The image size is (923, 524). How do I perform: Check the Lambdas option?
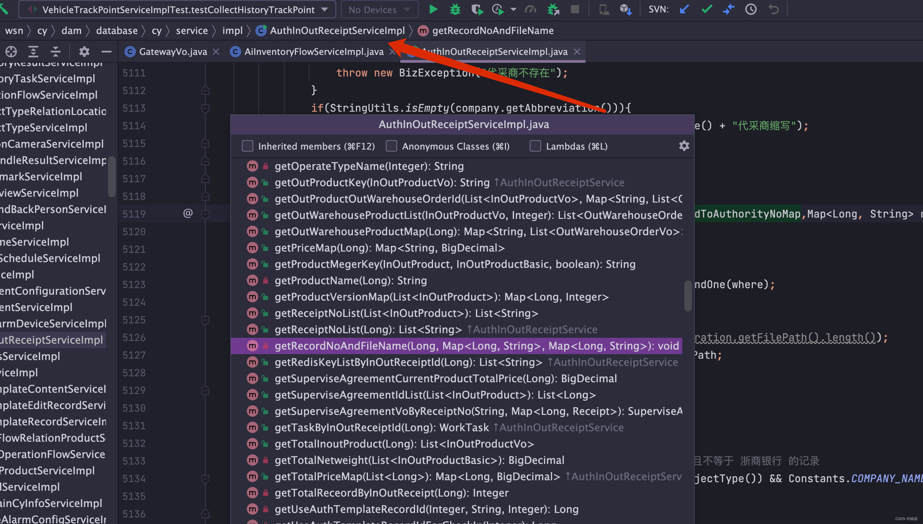(535, 146)
